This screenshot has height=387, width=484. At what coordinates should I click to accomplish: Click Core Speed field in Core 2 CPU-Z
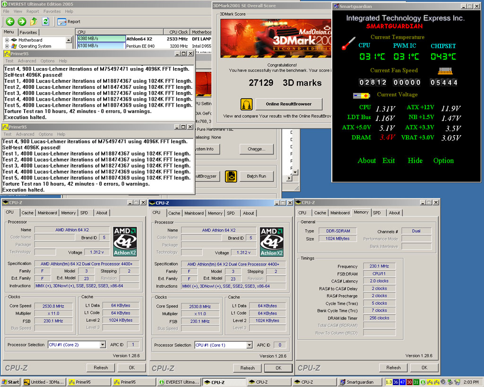point(53,306)
